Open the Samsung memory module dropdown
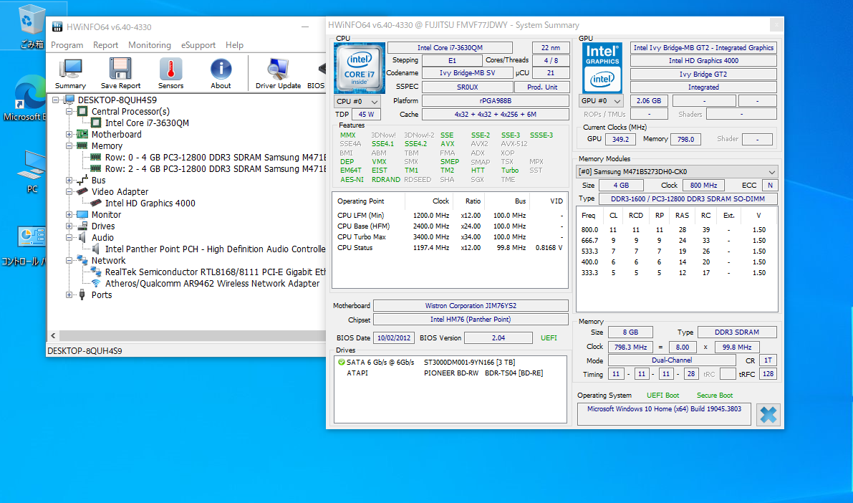The image size is (853, 503). 677,172
